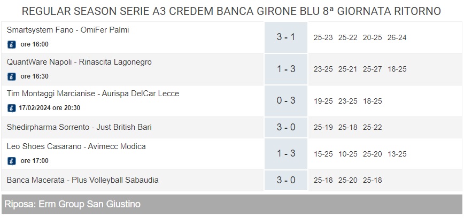This screenshot has width=464, height=218.
Task: Click the Regular Season Serie A3 heading
Action: tap(231, 11)
